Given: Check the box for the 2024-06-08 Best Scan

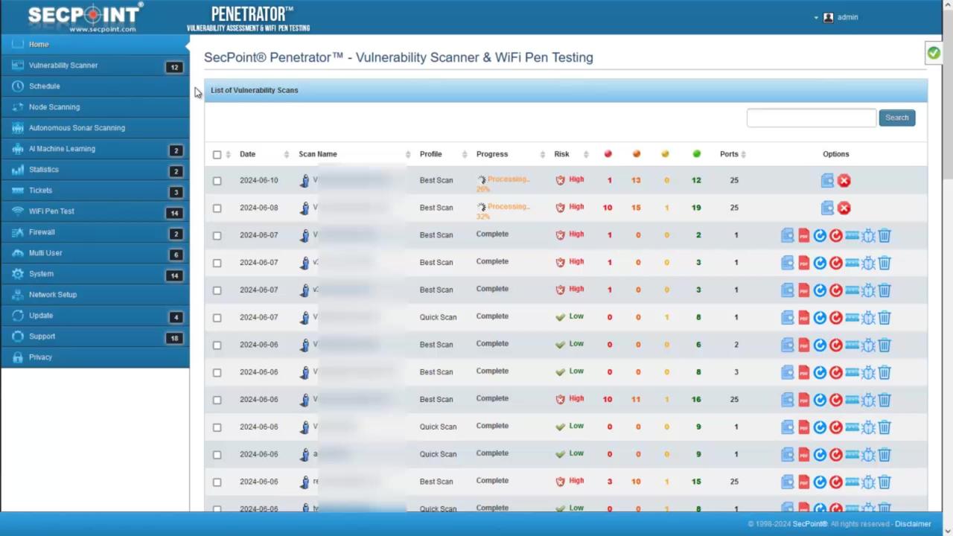Looking at the screenshot, I should point(217,208).
